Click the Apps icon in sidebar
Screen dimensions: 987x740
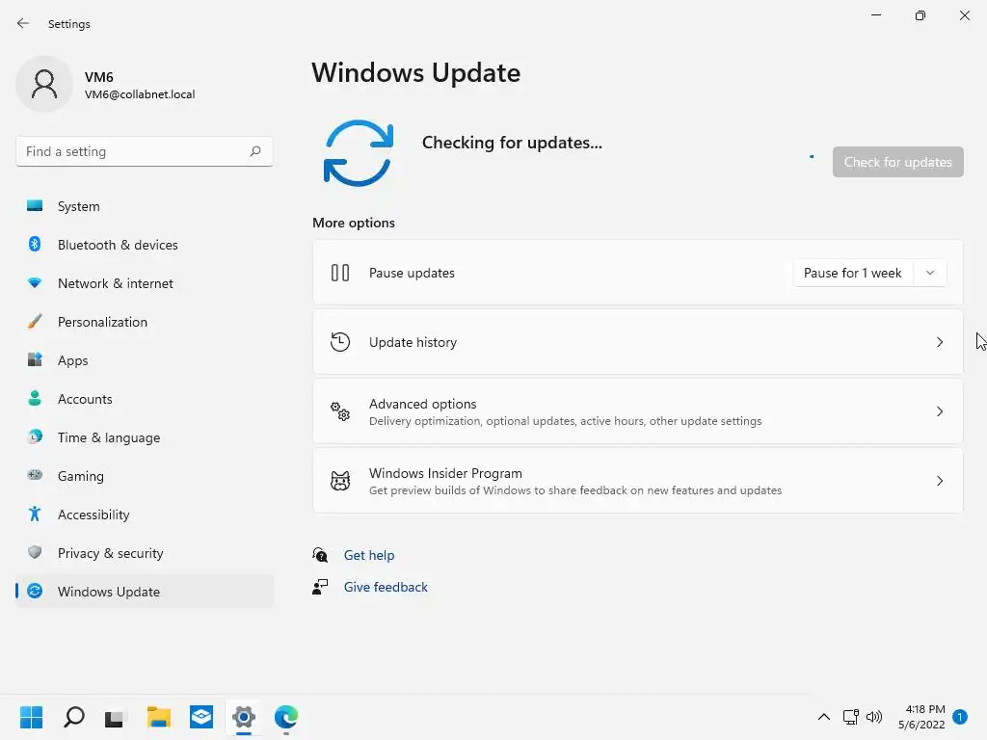(x=35, y=360)
